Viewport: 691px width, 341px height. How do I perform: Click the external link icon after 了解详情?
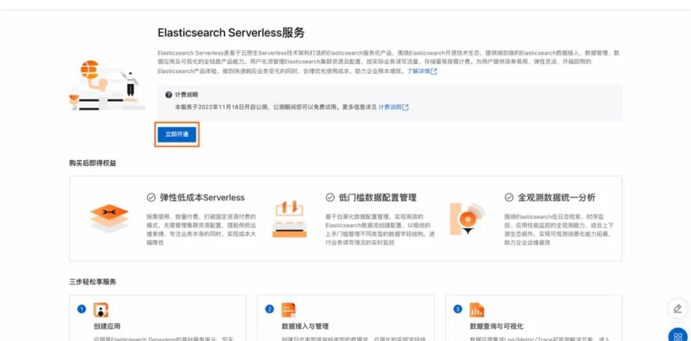pos(434,72)
